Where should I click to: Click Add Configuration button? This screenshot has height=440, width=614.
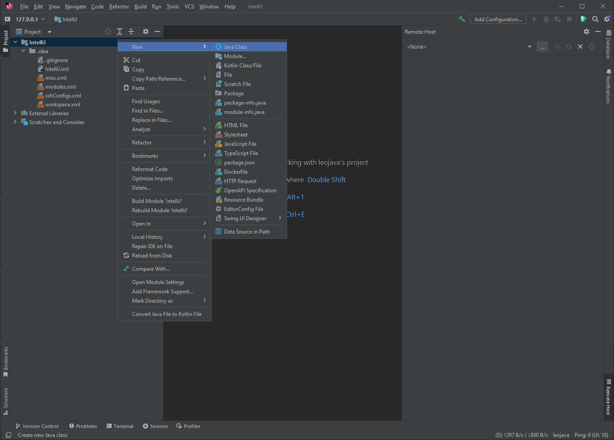click(498, 19)
